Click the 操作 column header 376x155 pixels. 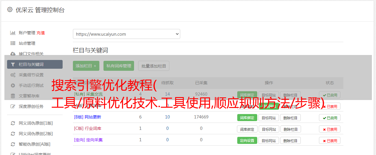pyautogui.click(x=269, y=83)
